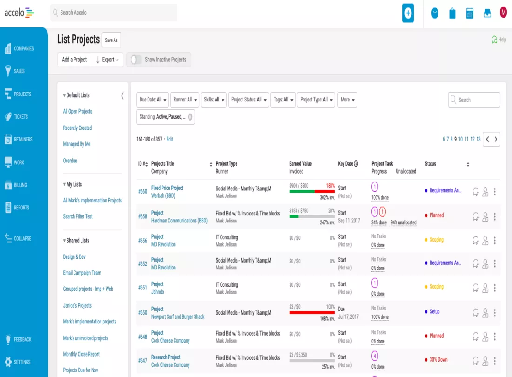This screenshot has height=377, width=512.
Task: Open the Project Status filter dropdown
Action: (x=249, y=100)
